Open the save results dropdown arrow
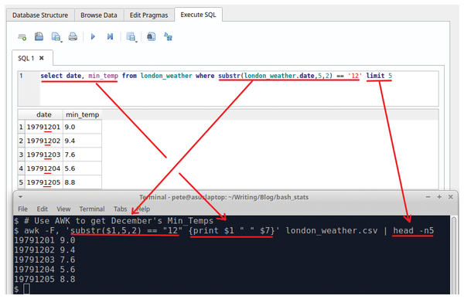The image size is (464, 299). tap(136, 42)
